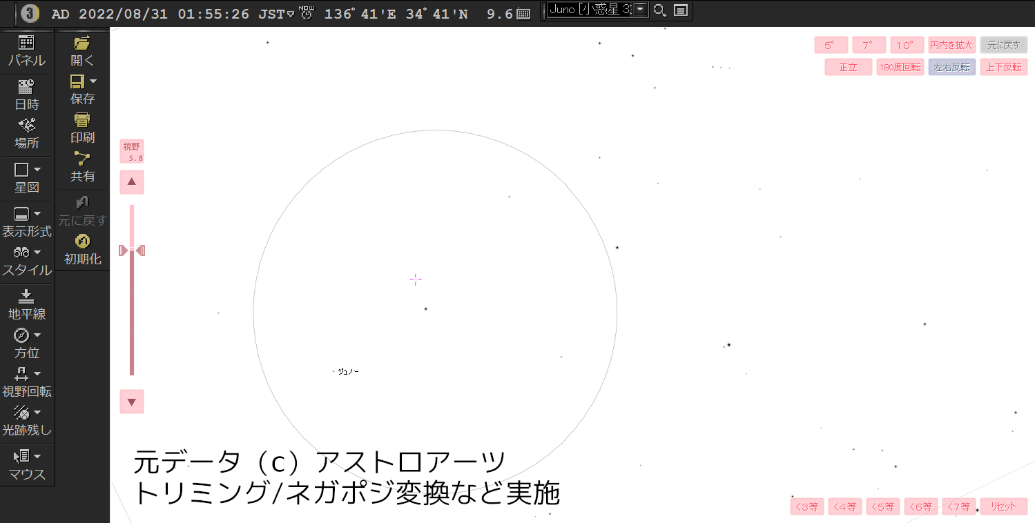Click the pink crosshair at circle center

(x=416, y=279)
